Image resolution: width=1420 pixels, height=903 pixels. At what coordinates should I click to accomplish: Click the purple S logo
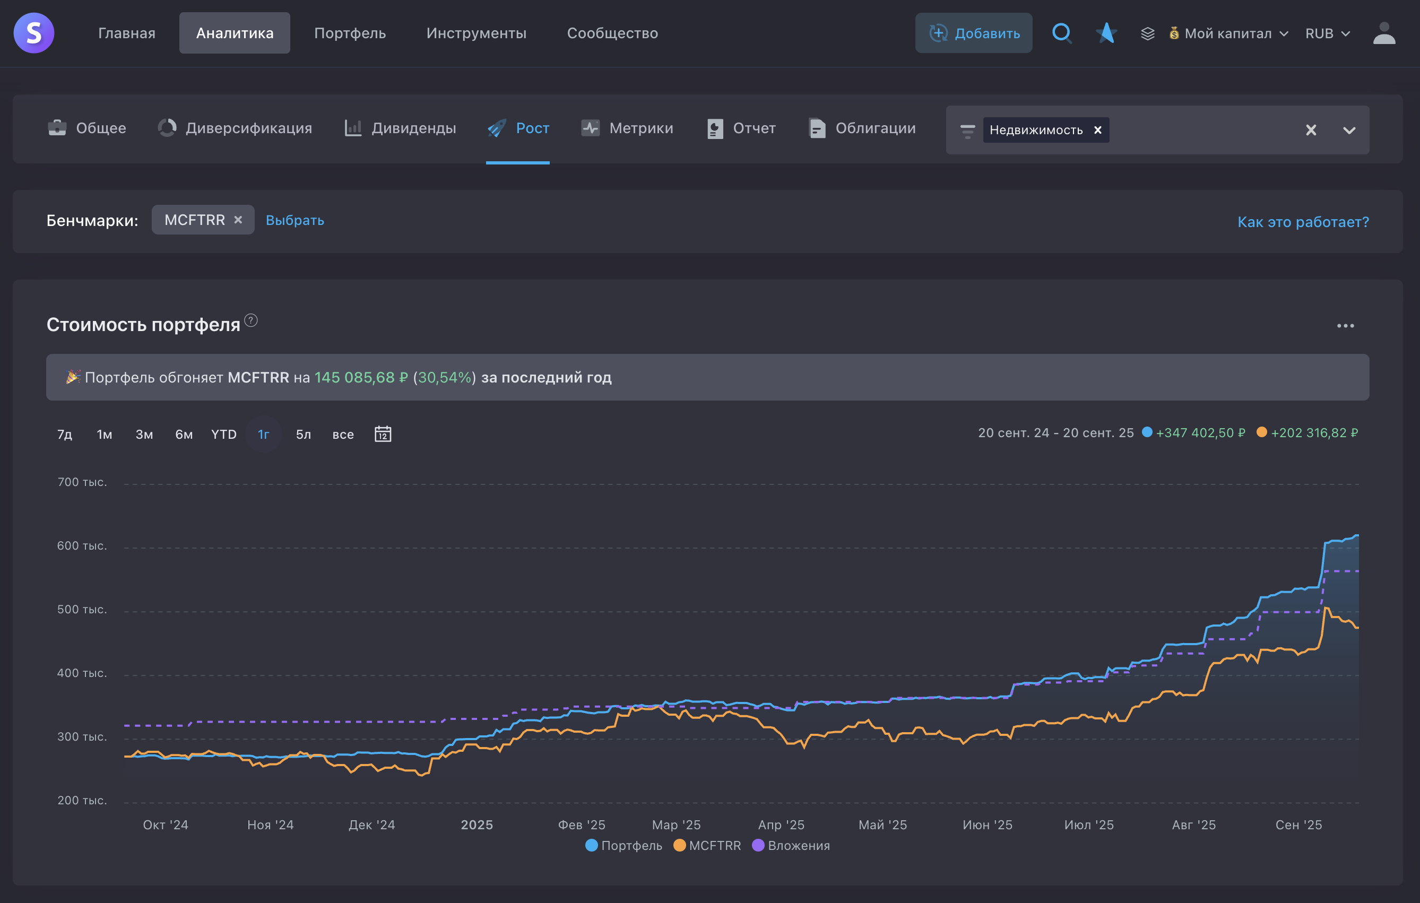[x=33, y=33]
